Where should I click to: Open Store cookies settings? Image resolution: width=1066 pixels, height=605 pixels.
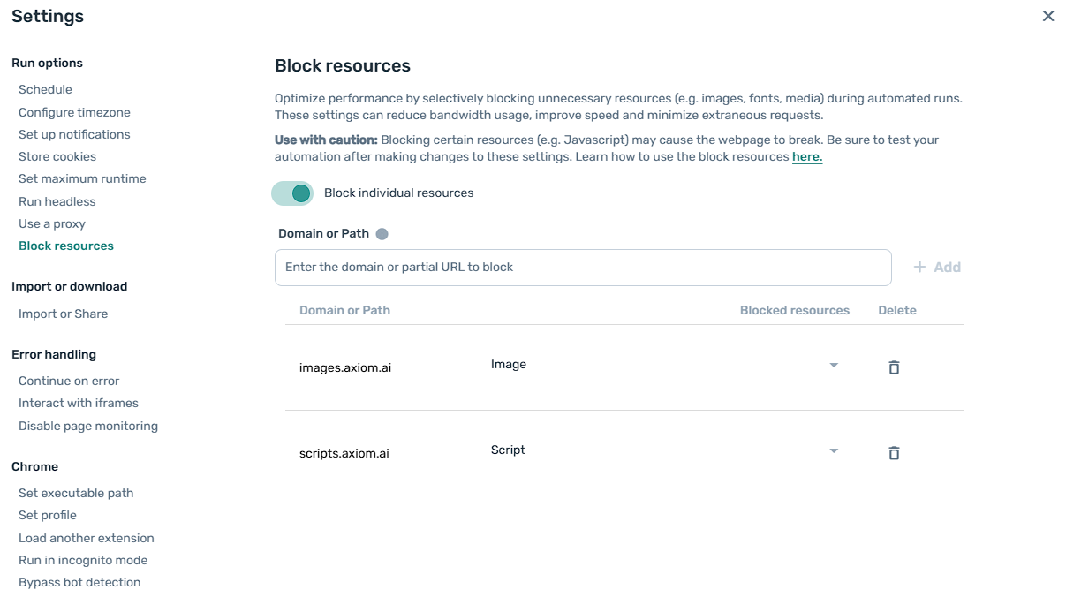(57, 156)
